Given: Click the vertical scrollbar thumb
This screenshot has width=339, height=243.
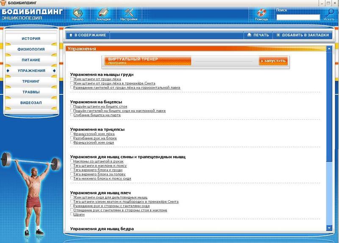Looking at the screenshot, I should (x=329, y=106).
